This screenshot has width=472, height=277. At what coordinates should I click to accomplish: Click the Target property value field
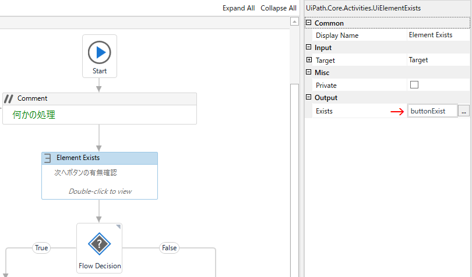pyautogui.click(x=438, y=60)
